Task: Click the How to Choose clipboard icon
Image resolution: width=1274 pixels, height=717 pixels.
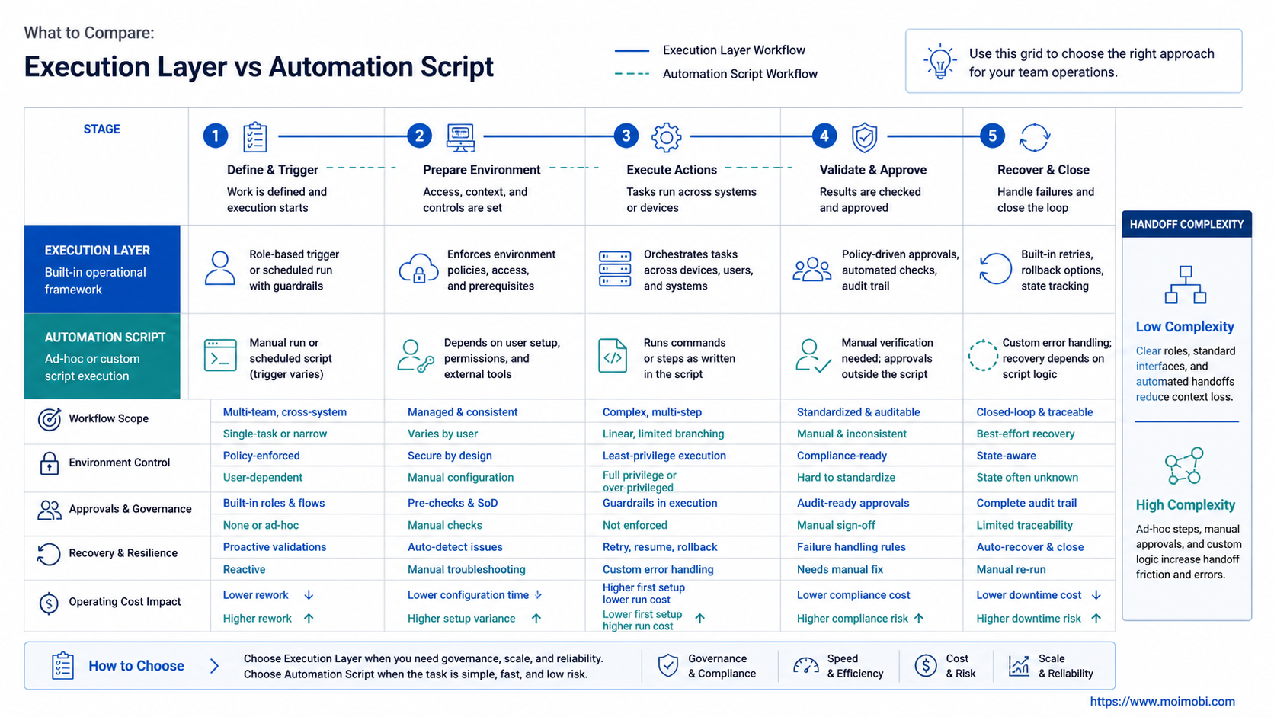Action: [x=62, y=666]
